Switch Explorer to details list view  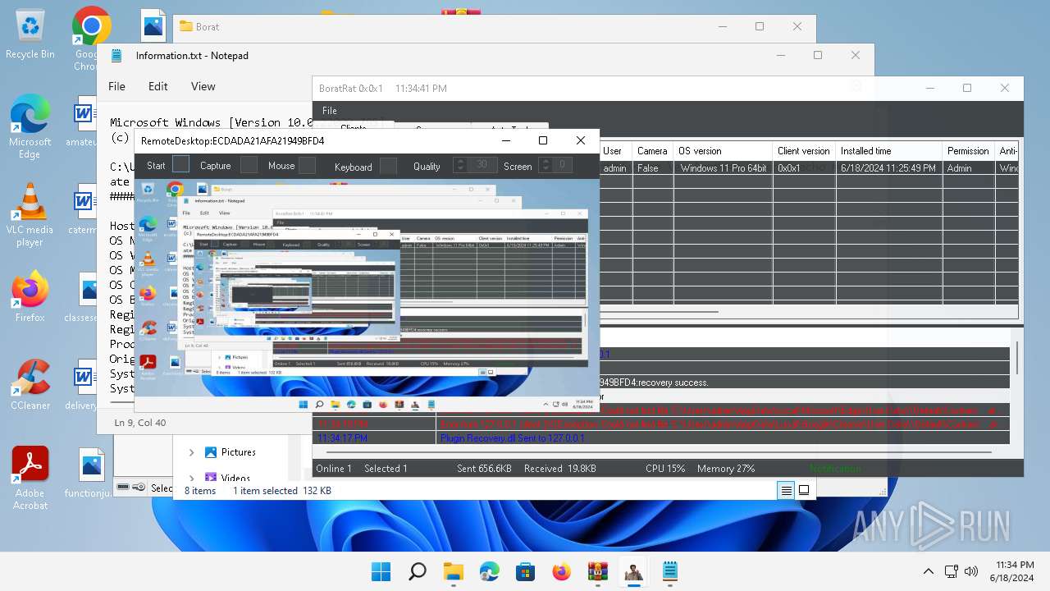click(786, 490)
